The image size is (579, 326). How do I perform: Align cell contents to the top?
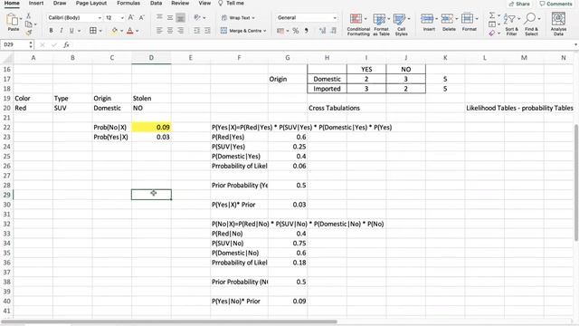pyautogui.click(x=159, y=17)
